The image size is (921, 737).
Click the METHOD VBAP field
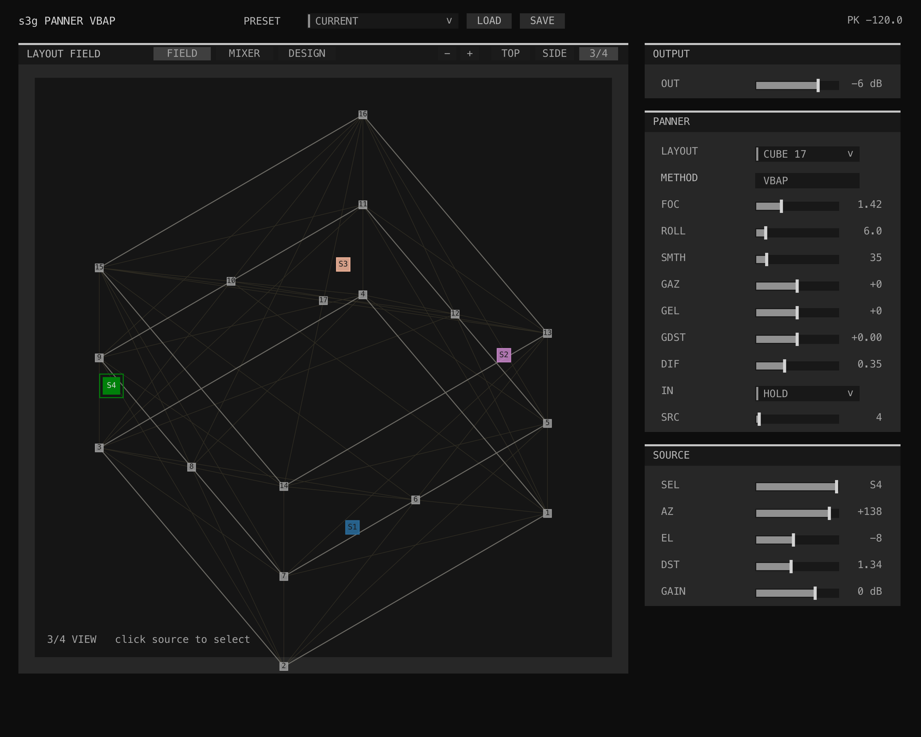[x=807, y=181]
